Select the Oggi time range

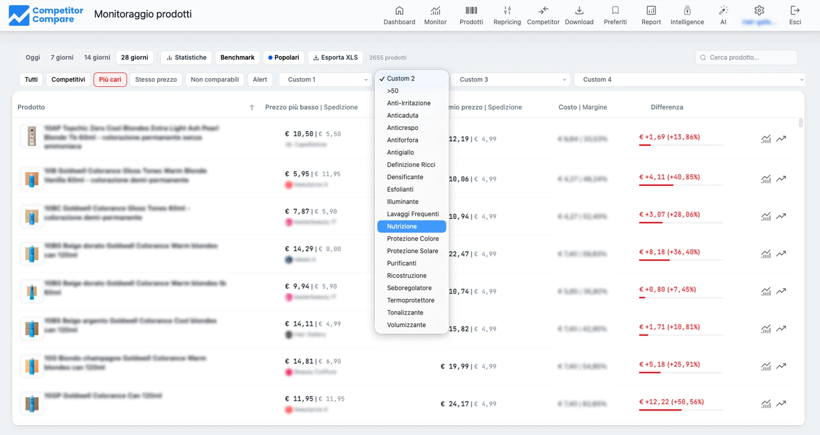coord(33,58)
